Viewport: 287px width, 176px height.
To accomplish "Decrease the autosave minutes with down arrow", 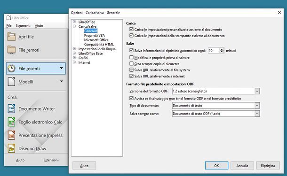I will coord(222,52).
